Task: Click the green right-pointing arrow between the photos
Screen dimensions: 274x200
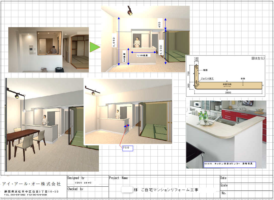Action: [95, 47]
